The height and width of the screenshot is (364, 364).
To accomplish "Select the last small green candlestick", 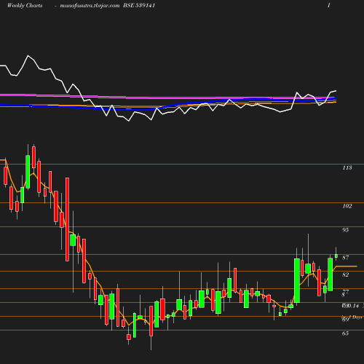I will click(336, 256).
